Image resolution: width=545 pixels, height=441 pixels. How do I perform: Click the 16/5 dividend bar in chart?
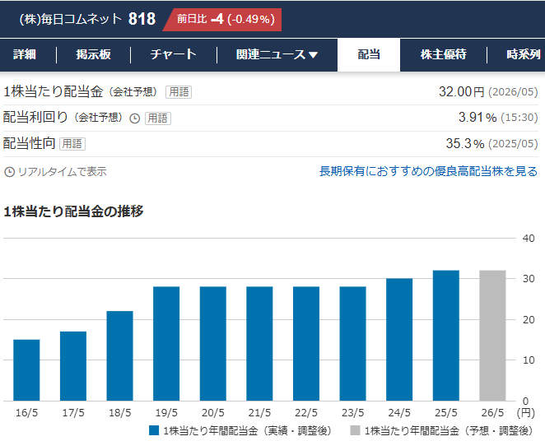26,370
